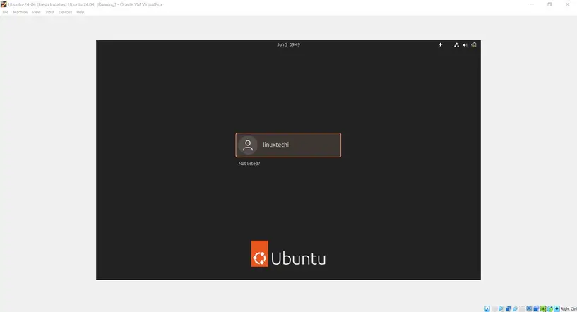This screenshot has height=312, width=577.
Task: Click the date and time in top bar
Action: (x=288, y=44)
